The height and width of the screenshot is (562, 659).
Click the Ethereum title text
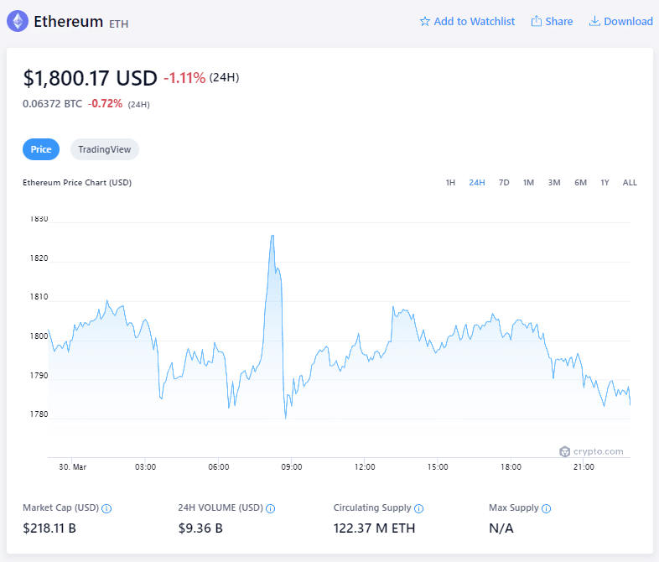[x=68, y=22]
